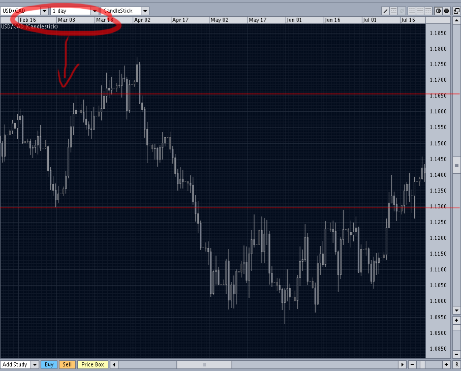Click the vertical zoom out minus button
This screenshot has width=461, height=371.
pos(456,354)
